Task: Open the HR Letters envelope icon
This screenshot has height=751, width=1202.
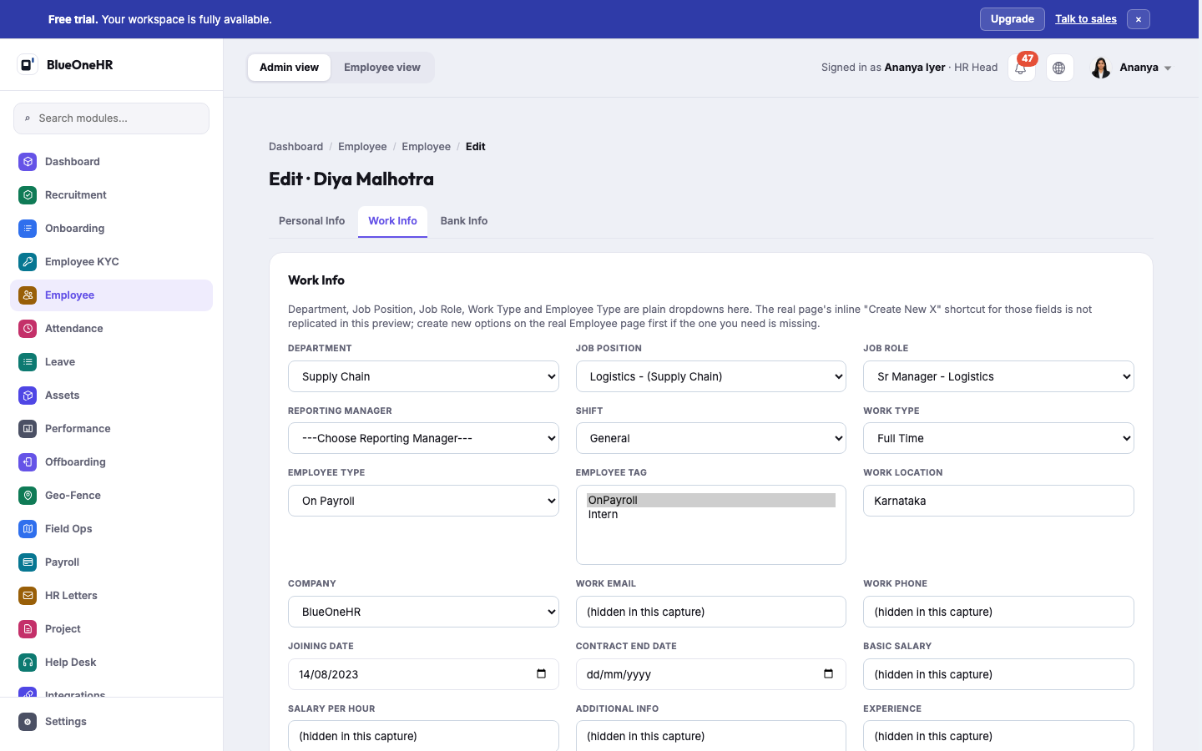Action: [28, 596]
